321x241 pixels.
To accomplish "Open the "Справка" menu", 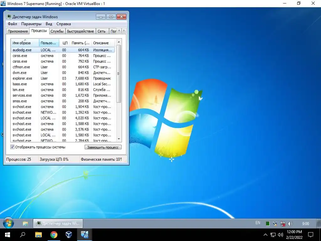I will pyautogui.click(x=64, y=24).
